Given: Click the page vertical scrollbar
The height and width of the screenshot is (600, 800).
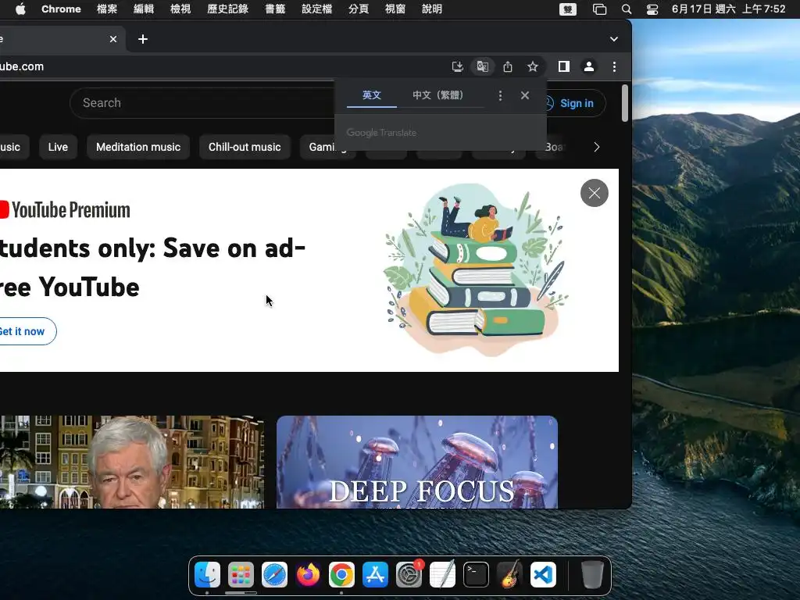Looking at the screenshot, I should (x=624, y=104).
